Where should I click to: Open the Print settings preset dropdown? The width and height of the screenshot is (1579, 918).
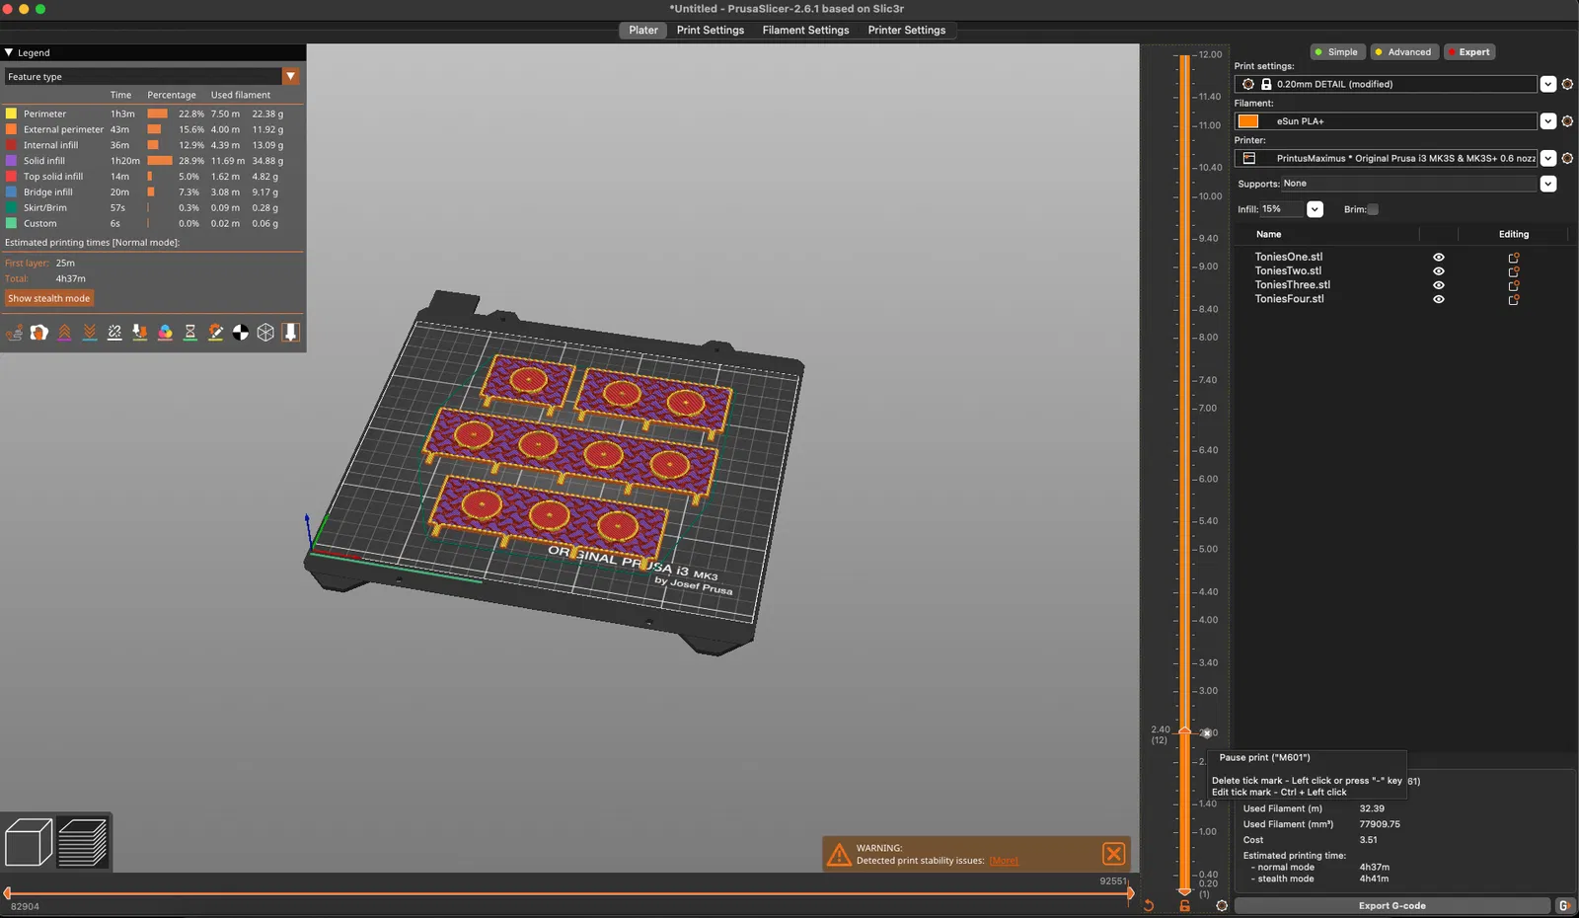(1548, 84)
